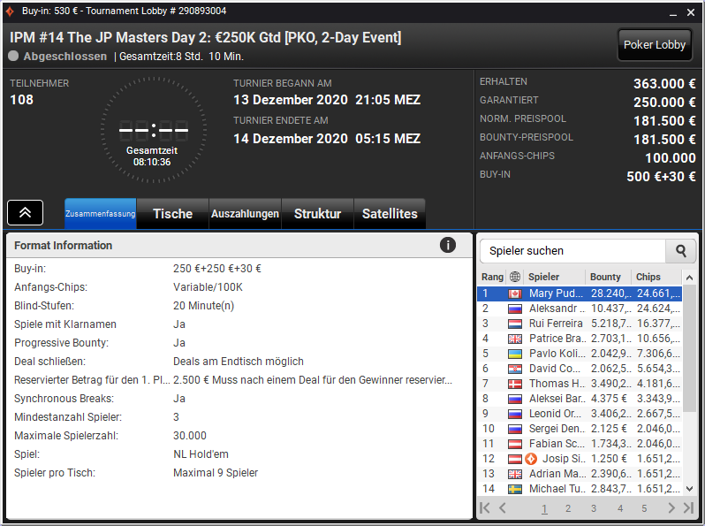Open the Tische tab
The height and width of the screenshot is (526, 705).
(172, 214)
